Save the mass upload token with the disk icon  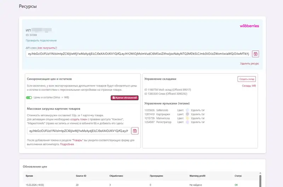click(135, 131)
